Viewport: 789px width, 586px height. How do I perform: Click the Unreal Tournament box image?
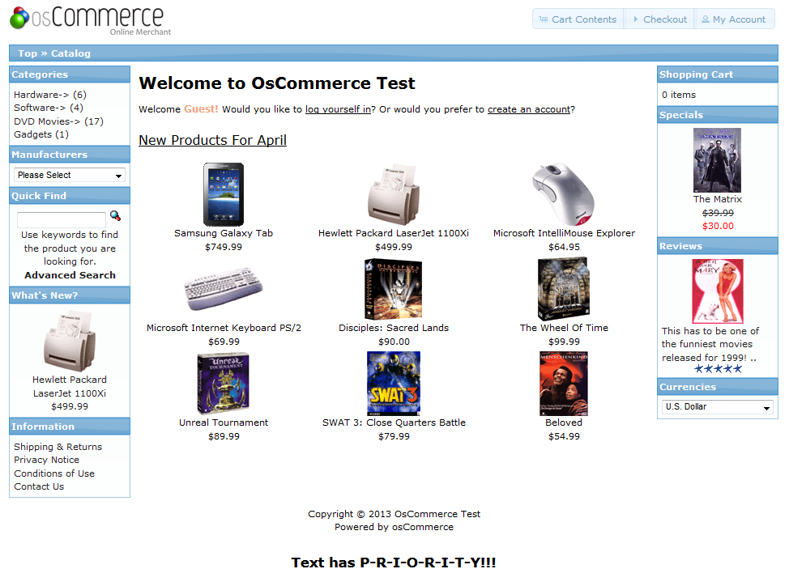[224, 383]
